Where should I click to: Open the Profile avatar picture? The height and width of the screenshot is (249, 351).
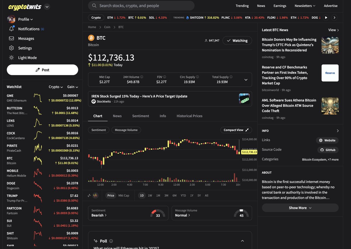click(x=11, y=19)
